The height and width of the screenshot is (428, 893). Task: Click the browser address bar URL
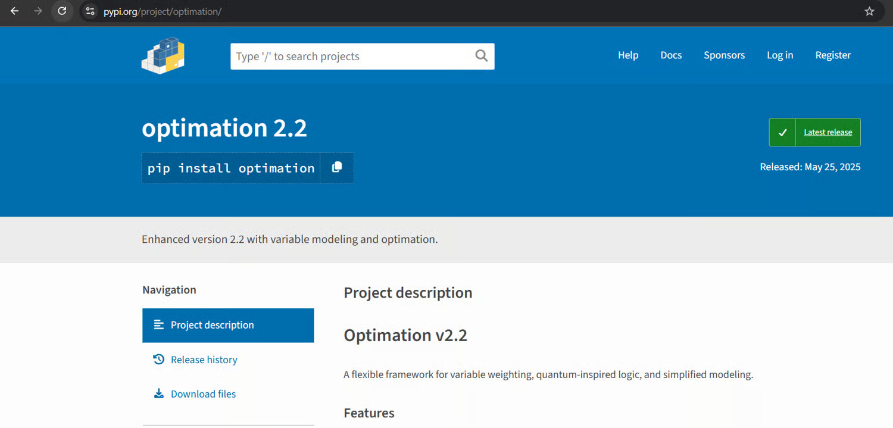[x=163, y=11]
